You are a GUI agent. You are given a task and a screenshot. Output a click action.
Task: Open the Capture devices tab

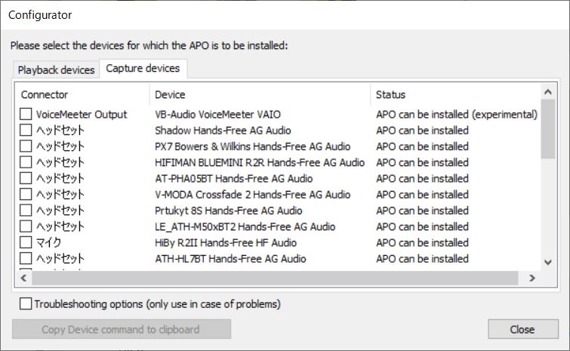(x=143, y=69)
